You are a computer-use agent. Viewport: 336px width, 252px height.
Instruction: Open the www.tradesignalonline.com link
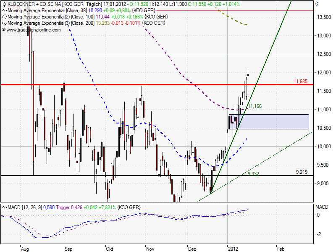click(x=34, y=30)
